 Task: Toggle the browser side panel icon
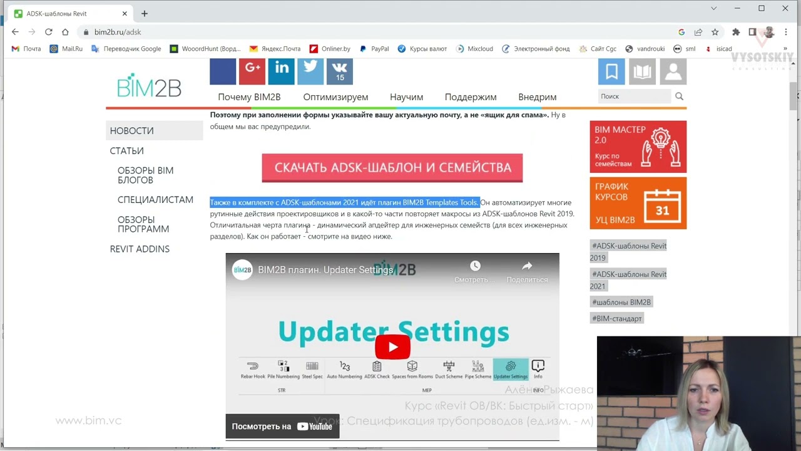click(753, 32)
